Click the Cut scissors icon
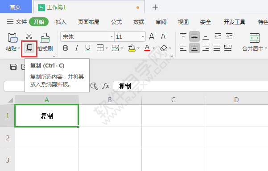 coord(29,36)
